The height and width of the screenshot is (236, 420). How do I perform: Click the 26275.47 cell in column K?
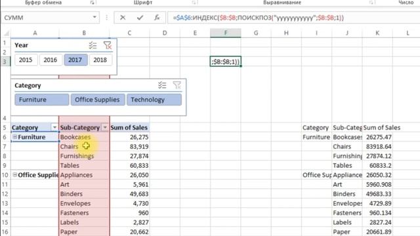click(377, 137)
